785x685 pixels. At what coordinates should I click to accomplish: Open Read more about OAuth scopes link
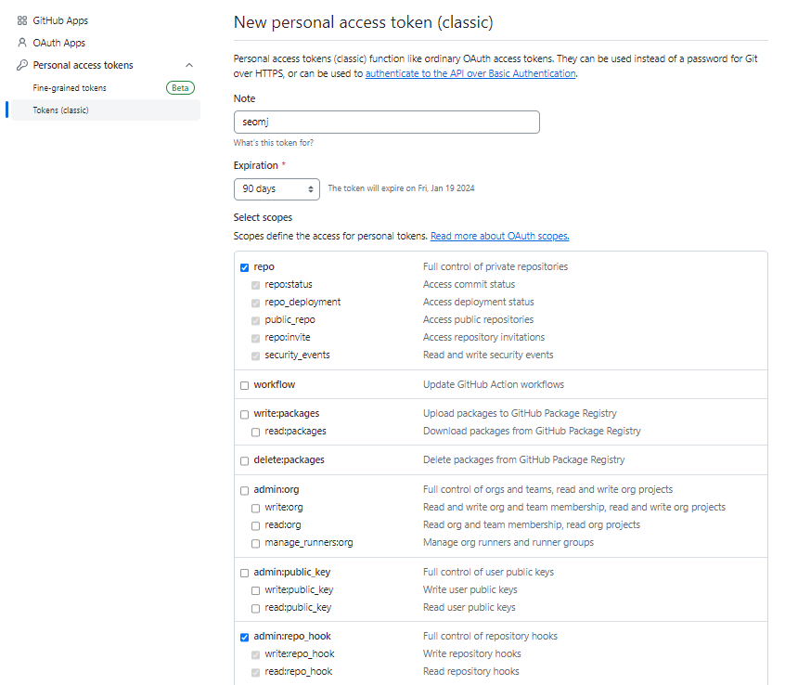click(499, 236)
